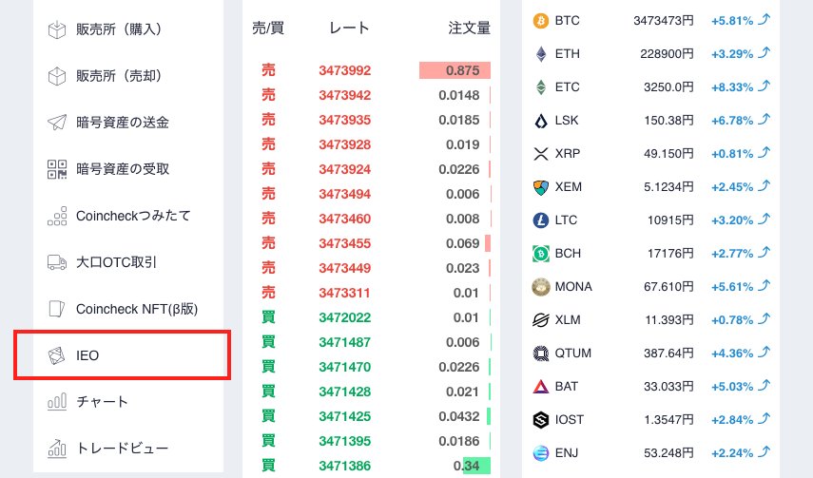Click the ETH price 228900円
This screenshot has width=813, height=478.
coord(667,54)
